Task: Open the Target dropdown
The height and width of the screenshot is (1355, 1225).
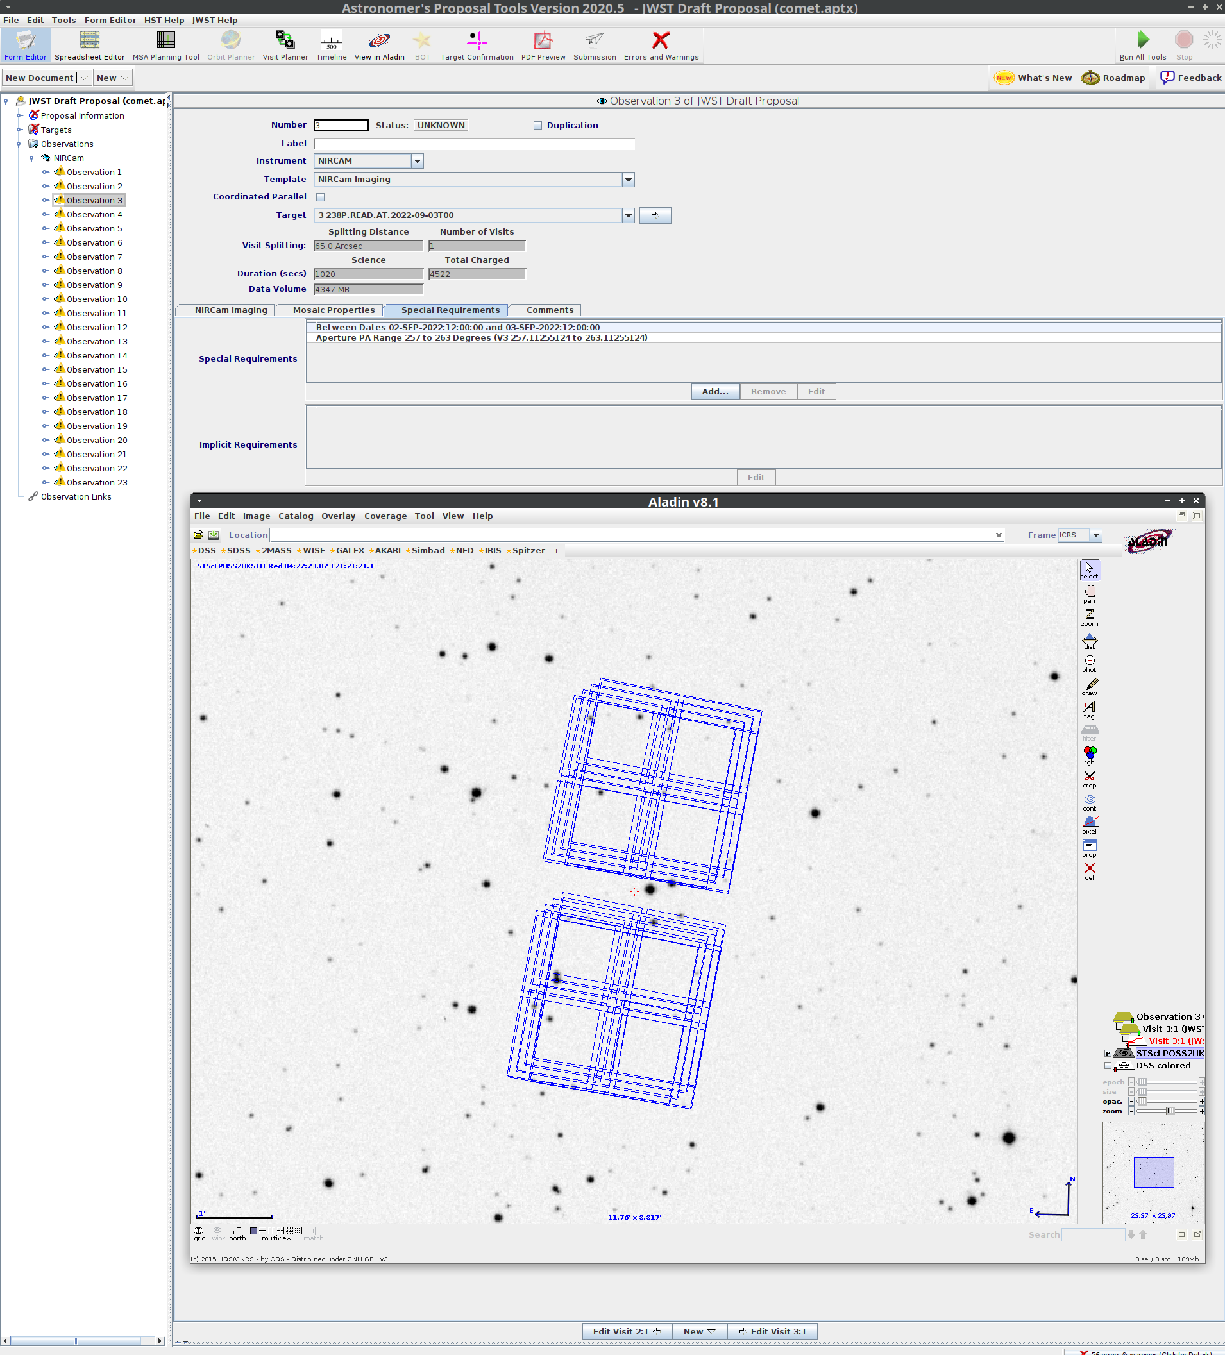Action: tap(628, 215)
